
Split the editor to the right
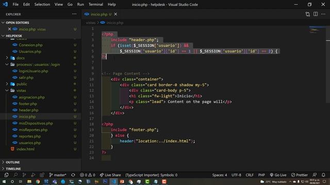pos(316,14)
